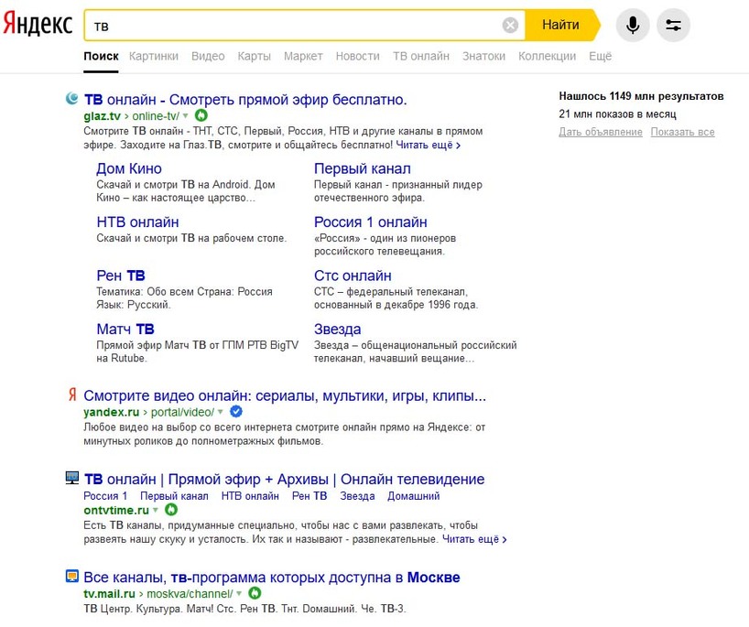Click the ontvtime.ru monitor favicon
The height and width of the screenshot is (627, 749).
(71, 478)
